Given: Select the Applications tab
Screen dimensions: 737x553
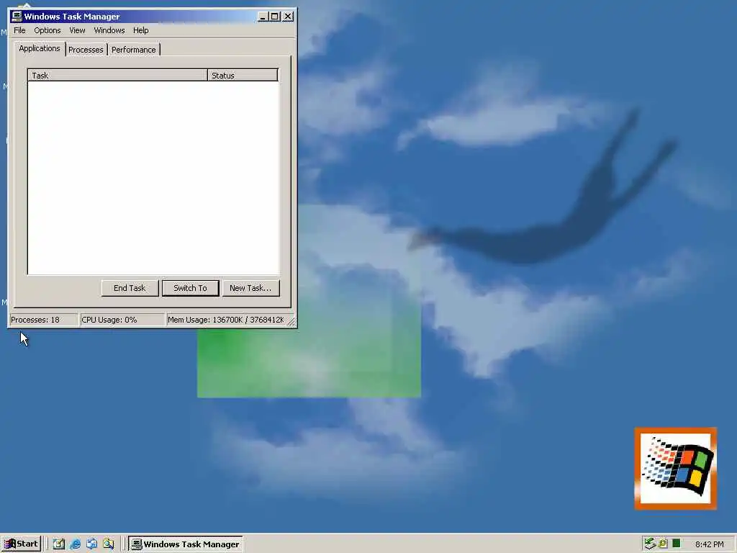Looking at the screenshot, I should tap(40, 48).
